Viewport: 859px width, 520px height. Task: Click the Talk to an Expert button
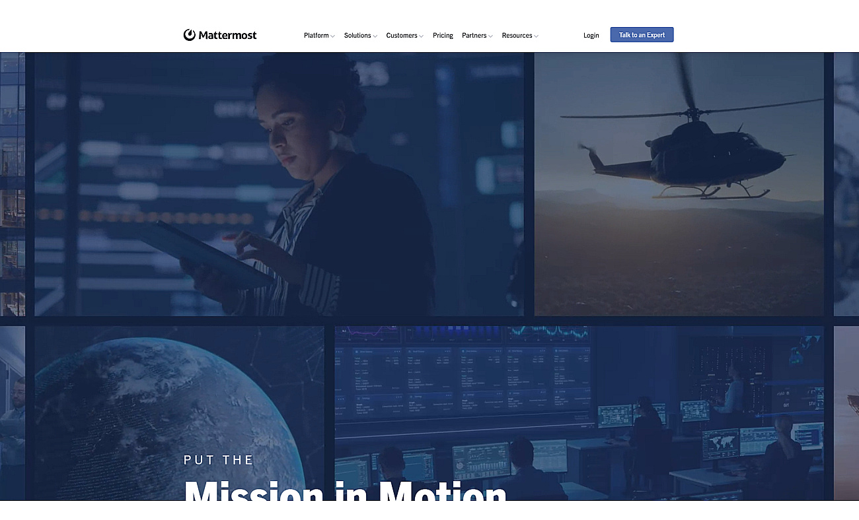coord(642,35)
